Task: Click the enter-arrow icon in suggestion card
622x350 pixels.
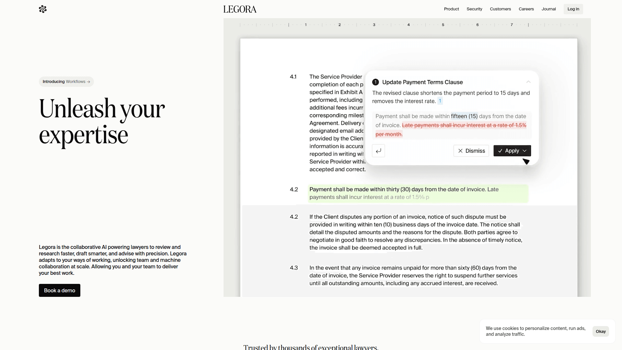Action: 378,151
